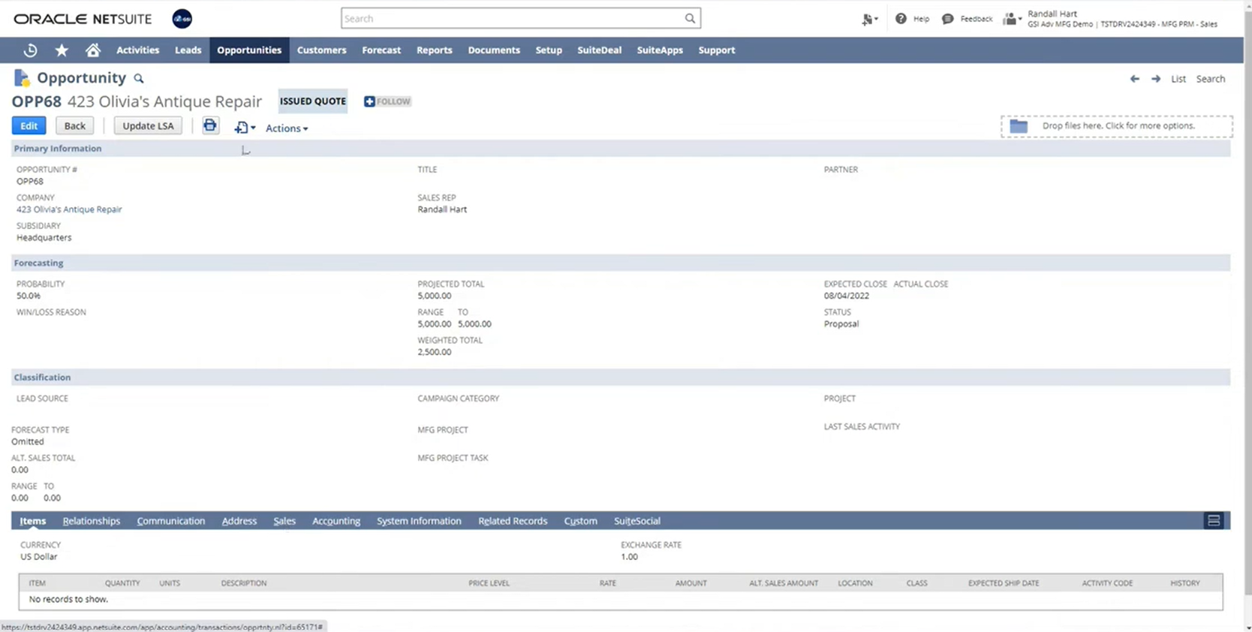
Task: Click the Help question mark icon
Action: (901, 19)
